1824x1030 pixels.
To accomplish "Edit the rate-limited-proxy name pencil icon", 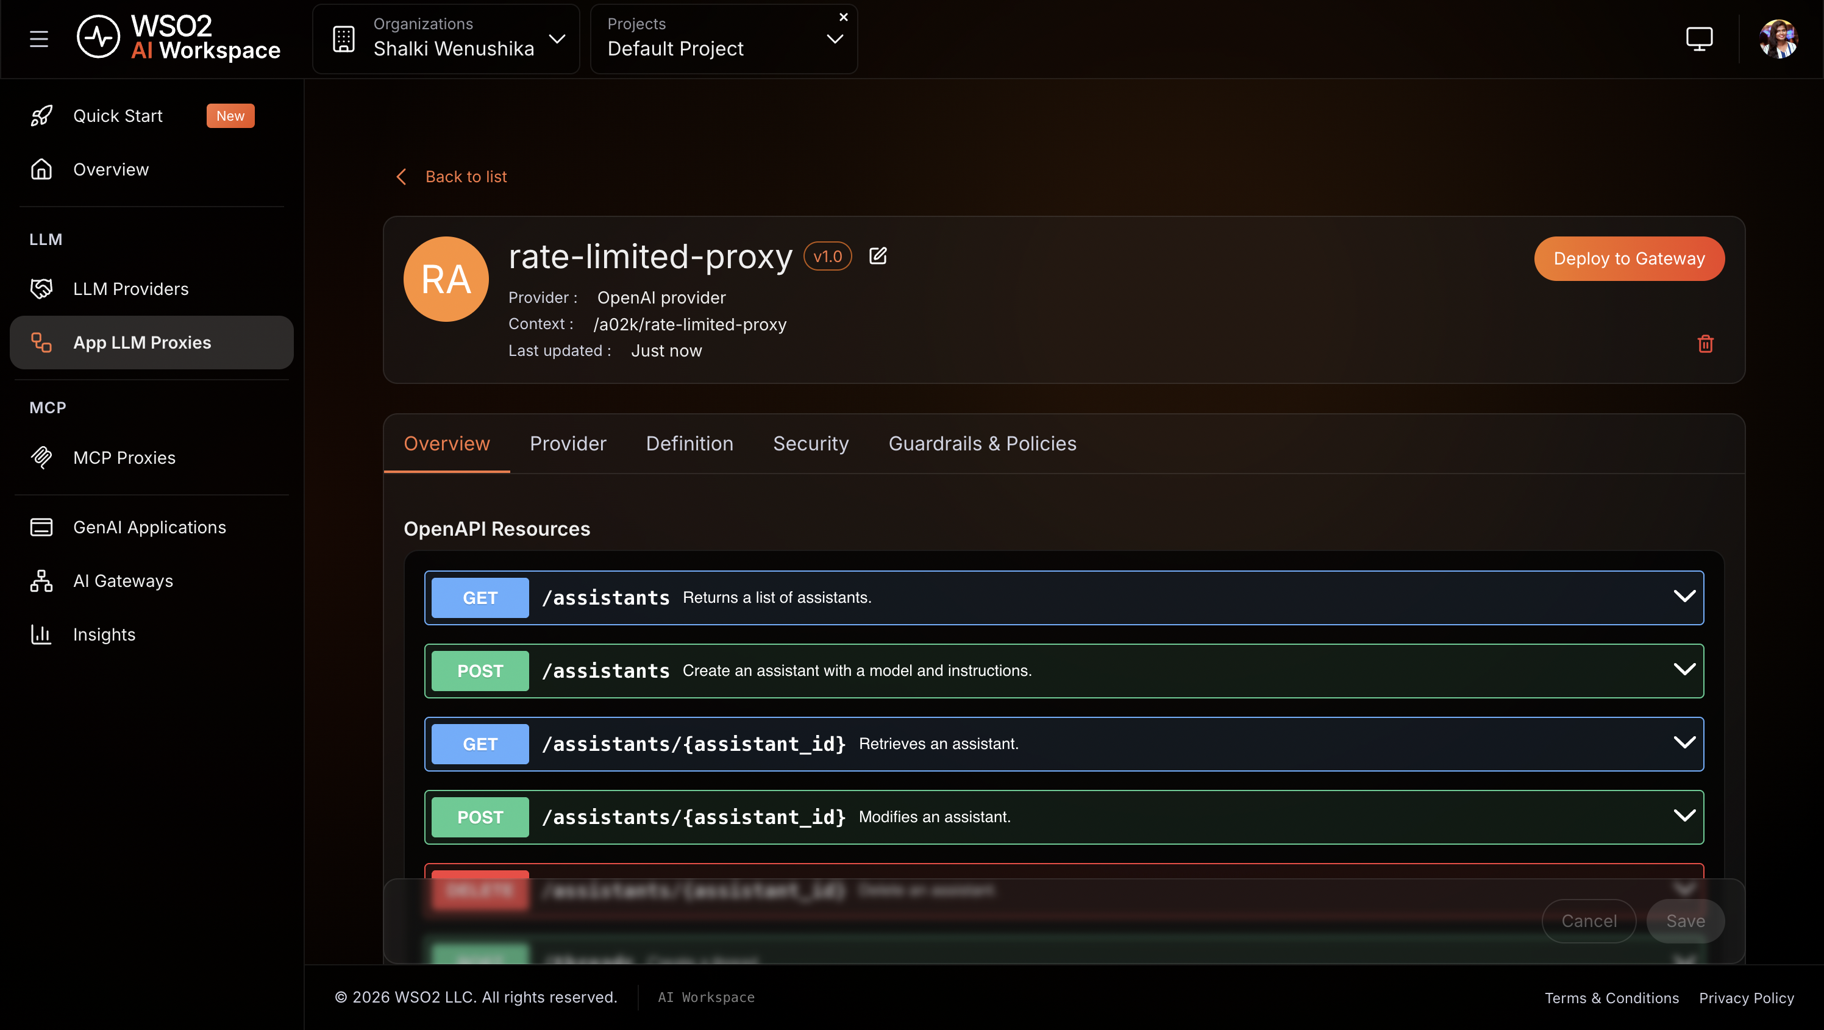I will (878, 255).
